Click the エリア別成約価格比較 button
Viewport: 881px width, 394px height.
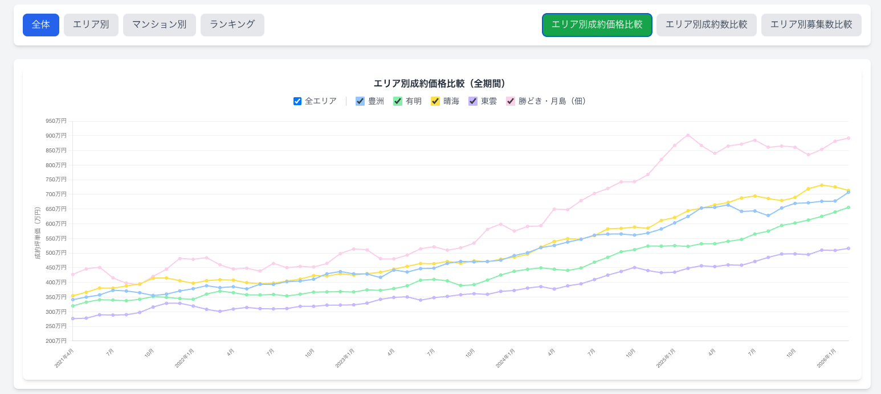point(597,25)
